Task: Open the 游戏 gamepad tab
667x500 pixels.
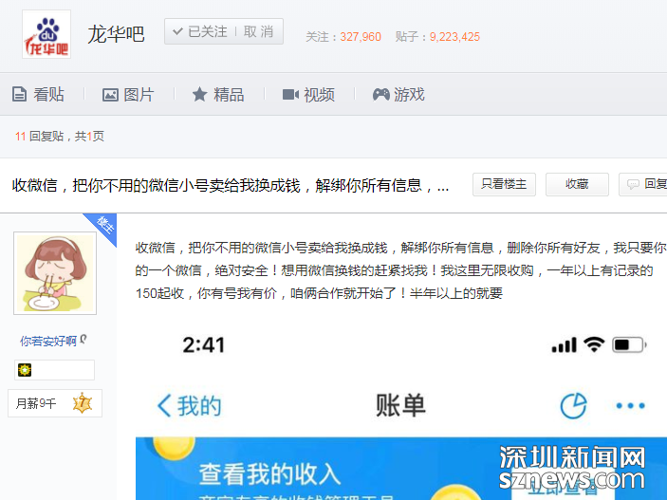Action: pos(398,94)
